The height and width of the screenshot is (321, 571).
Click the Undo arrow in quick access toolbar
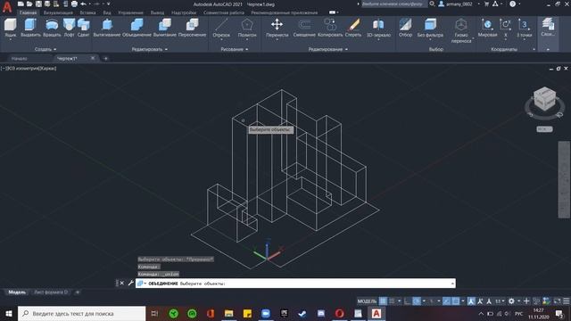point(83,4)
